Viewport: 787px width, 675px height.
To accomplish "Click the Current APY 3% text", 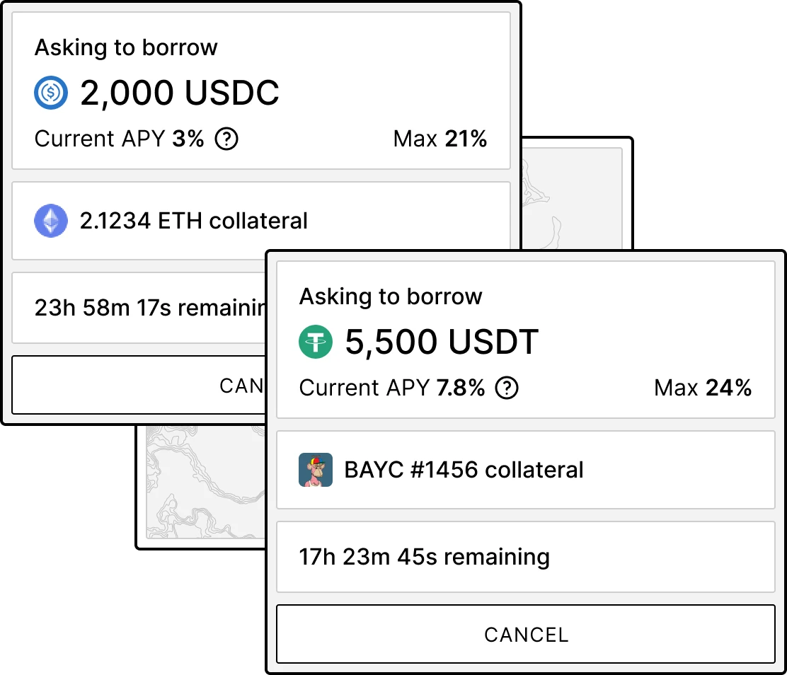I will click(x=119, y=139).
